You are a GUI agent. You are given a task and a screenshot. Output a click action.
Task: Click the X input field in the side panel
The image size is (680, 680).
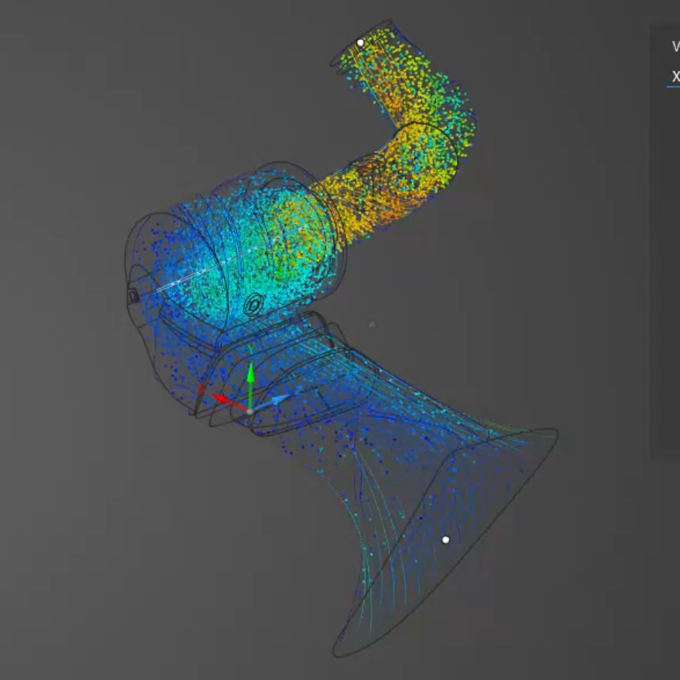pyautogui.click(x=674, y=76)
